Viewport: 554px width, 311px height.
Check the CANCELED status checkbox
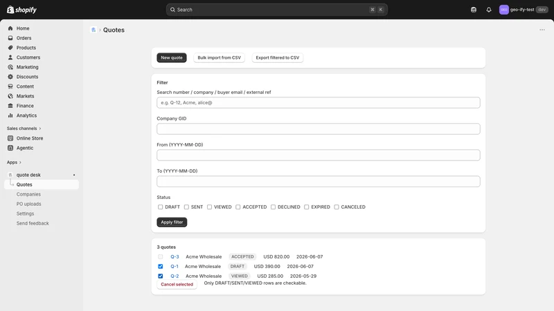pyautogui.click(x=337, y=207)
